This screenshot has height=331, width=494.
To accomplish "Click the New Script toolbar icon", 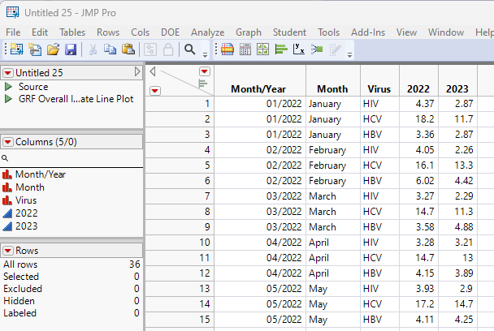I will (x=35, y=49).
